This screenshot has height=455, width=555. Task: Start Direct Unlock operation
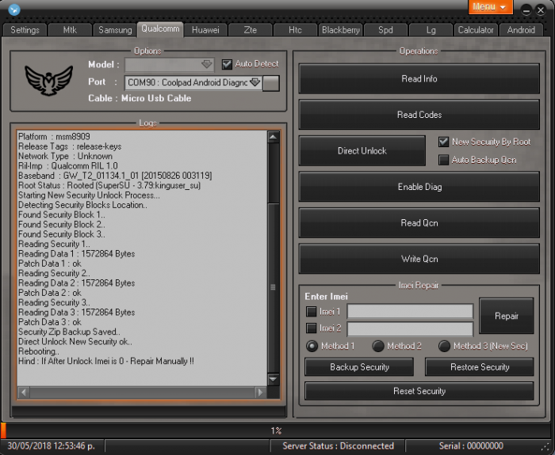pyautogui.click(x=362, y=151)
